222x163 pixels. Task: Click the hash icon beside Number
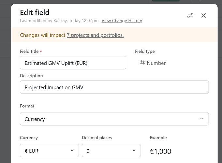[x=142, y=63]
